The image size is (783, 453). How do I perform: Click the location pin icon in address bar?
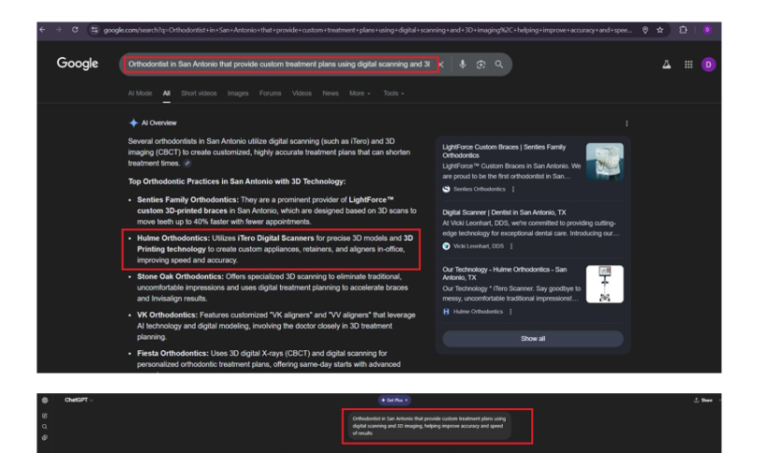pyautogui.click(x=645, y=30)
